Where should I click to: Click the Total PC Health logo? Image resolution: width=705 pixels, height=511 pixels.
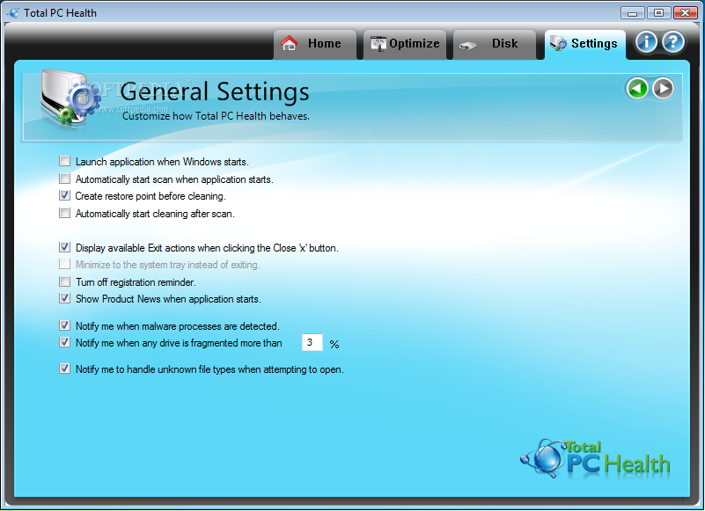tap(595, 458)
